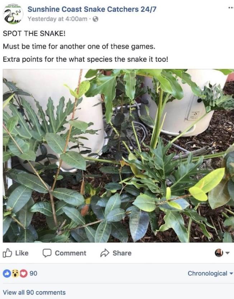Viewport: 234px width, 299px height.
Task: Open the Chronological comment sorting dropdown
Action: coord(210,274)
